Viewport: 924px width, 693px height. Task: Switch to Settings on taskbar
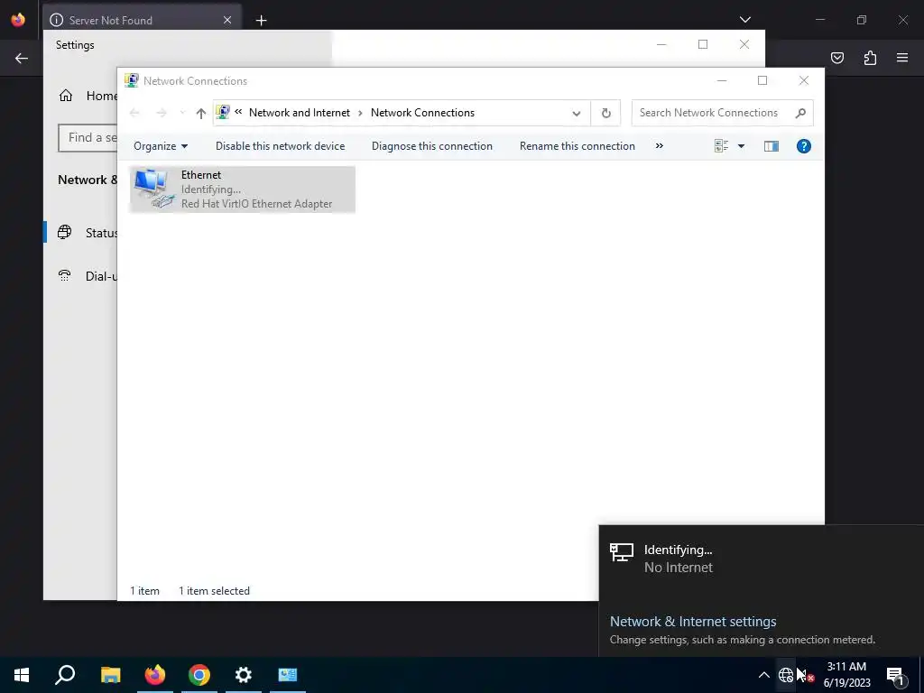pyautogui.click(x=244, y=675)
